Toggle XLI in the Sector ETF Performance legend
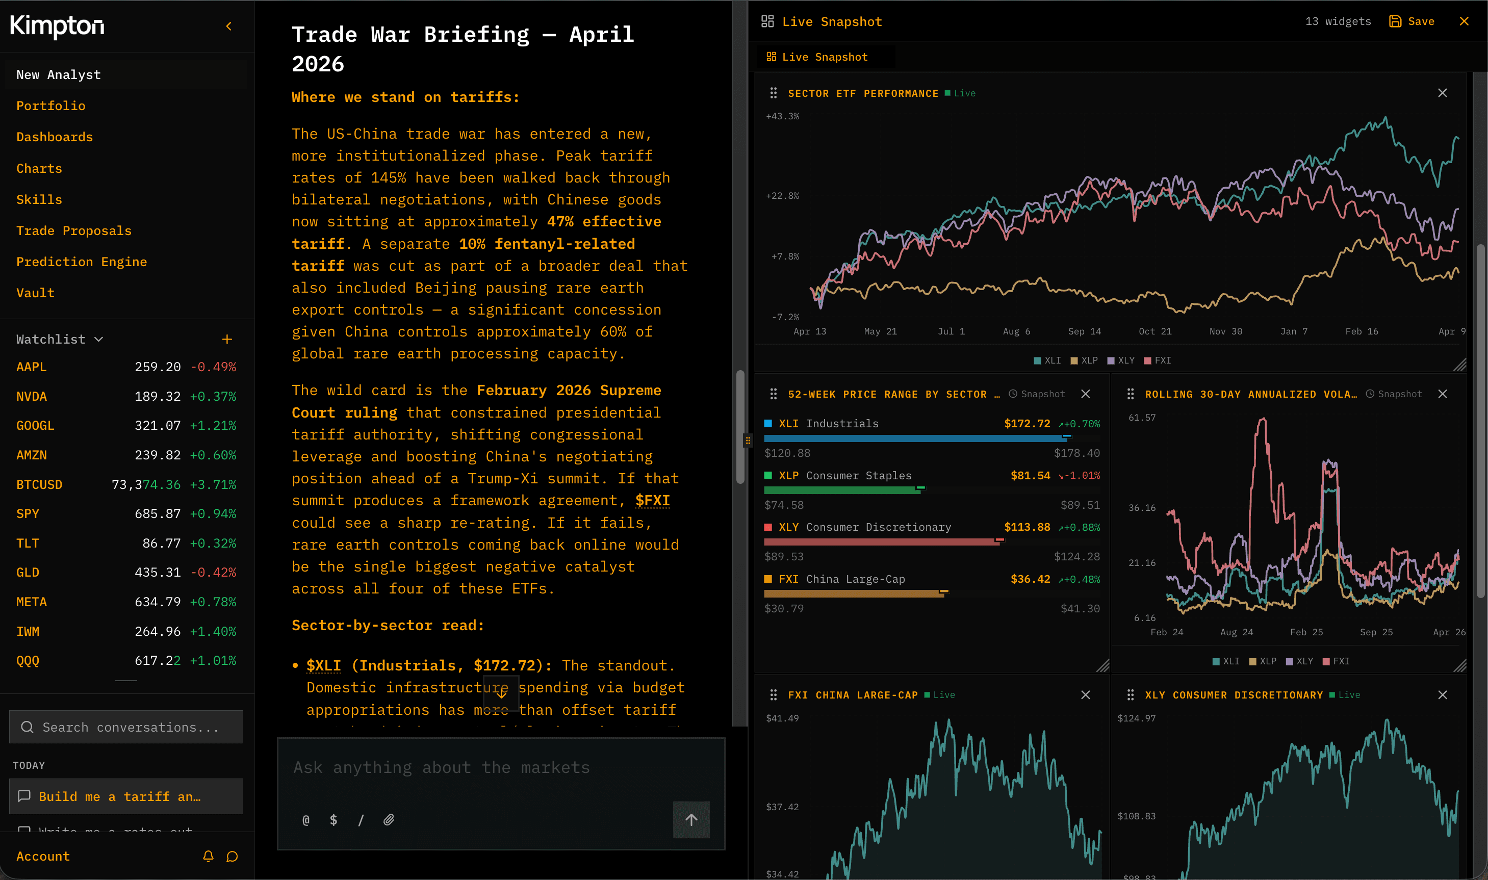Viewport: 1488px width, 880px height. (1047, 360)
